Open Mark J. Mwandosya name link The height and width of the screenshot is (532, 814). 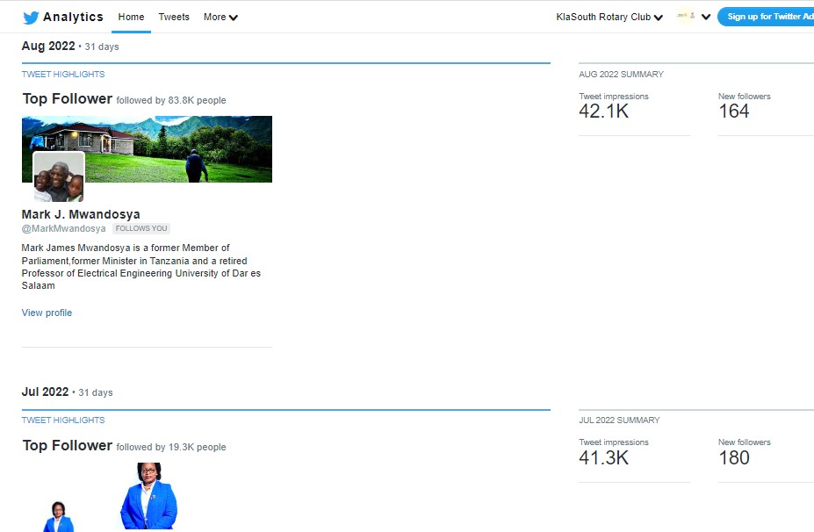[81, 214]
